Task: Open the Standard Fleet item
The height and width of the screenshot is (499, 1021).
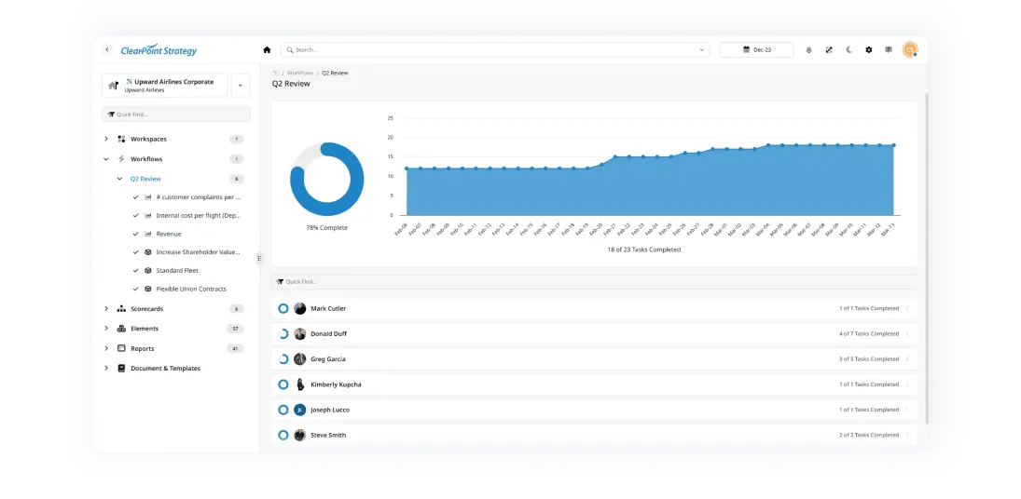Action: [177, 270]
